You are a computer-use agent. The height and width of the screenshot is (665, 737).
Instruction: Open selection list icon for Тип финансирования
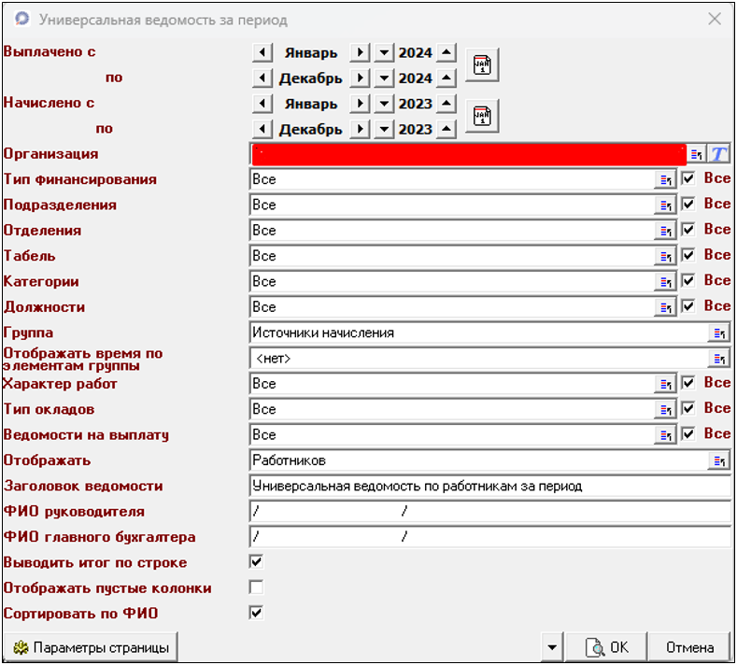click(666, 179)
